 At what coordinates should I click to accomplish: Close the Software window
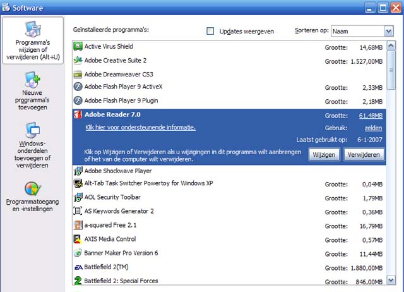click(x=396, y=8)
